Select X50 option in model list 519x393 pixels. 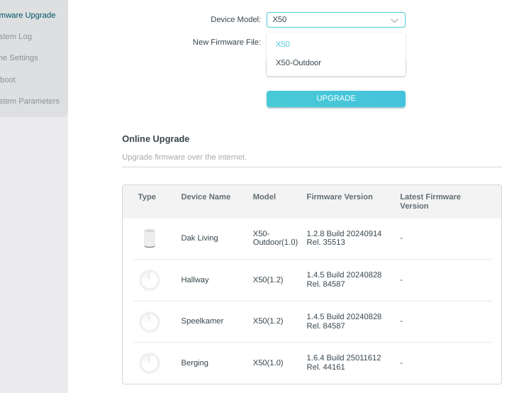point(283,44)
